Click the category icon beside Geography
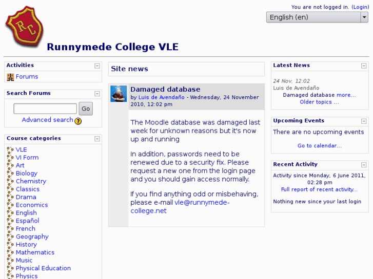The image size is (373, 279). coord(10,237)
